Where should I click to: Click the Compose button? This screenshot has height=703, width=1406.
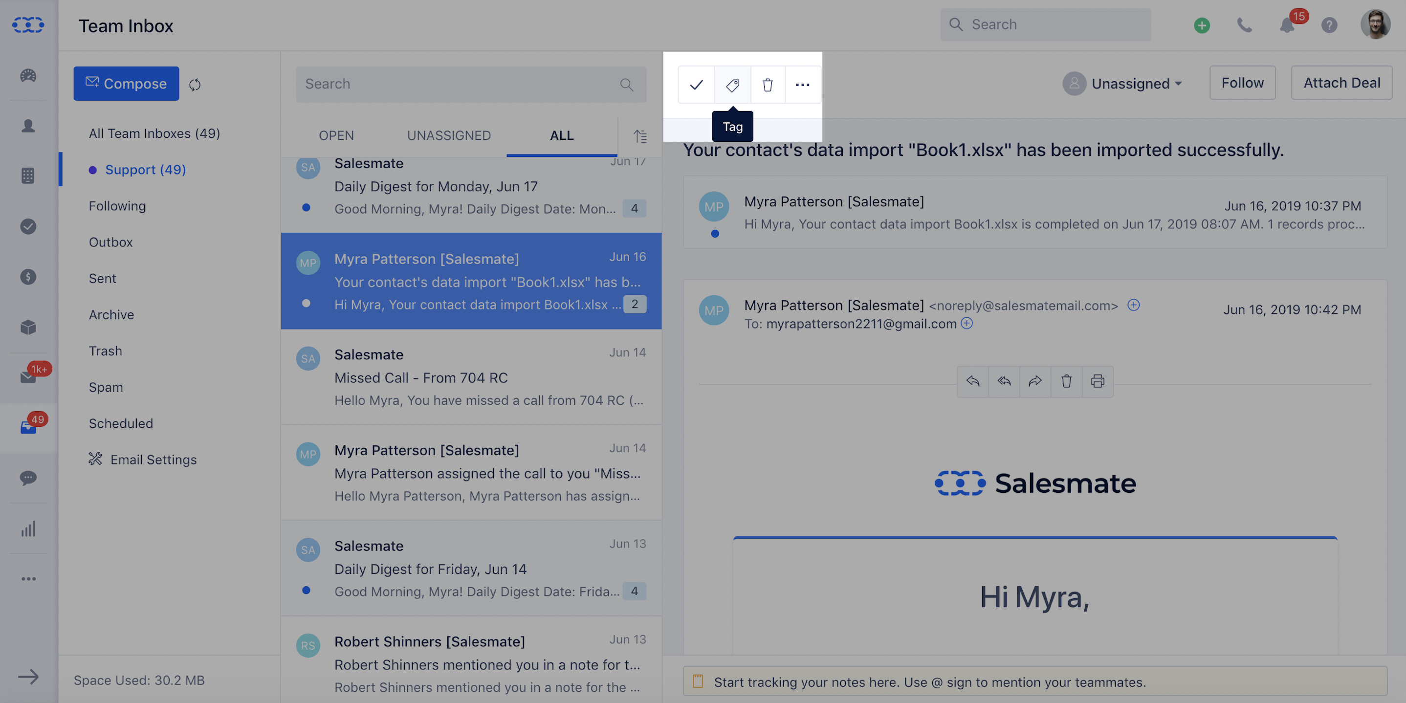[x=126, y=84]
